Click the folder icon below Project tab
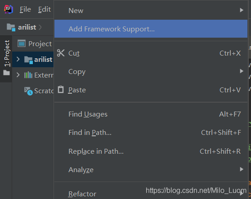The height and width of the screenshot is (199, 251). pyautogui.click(x=6, y=73)
